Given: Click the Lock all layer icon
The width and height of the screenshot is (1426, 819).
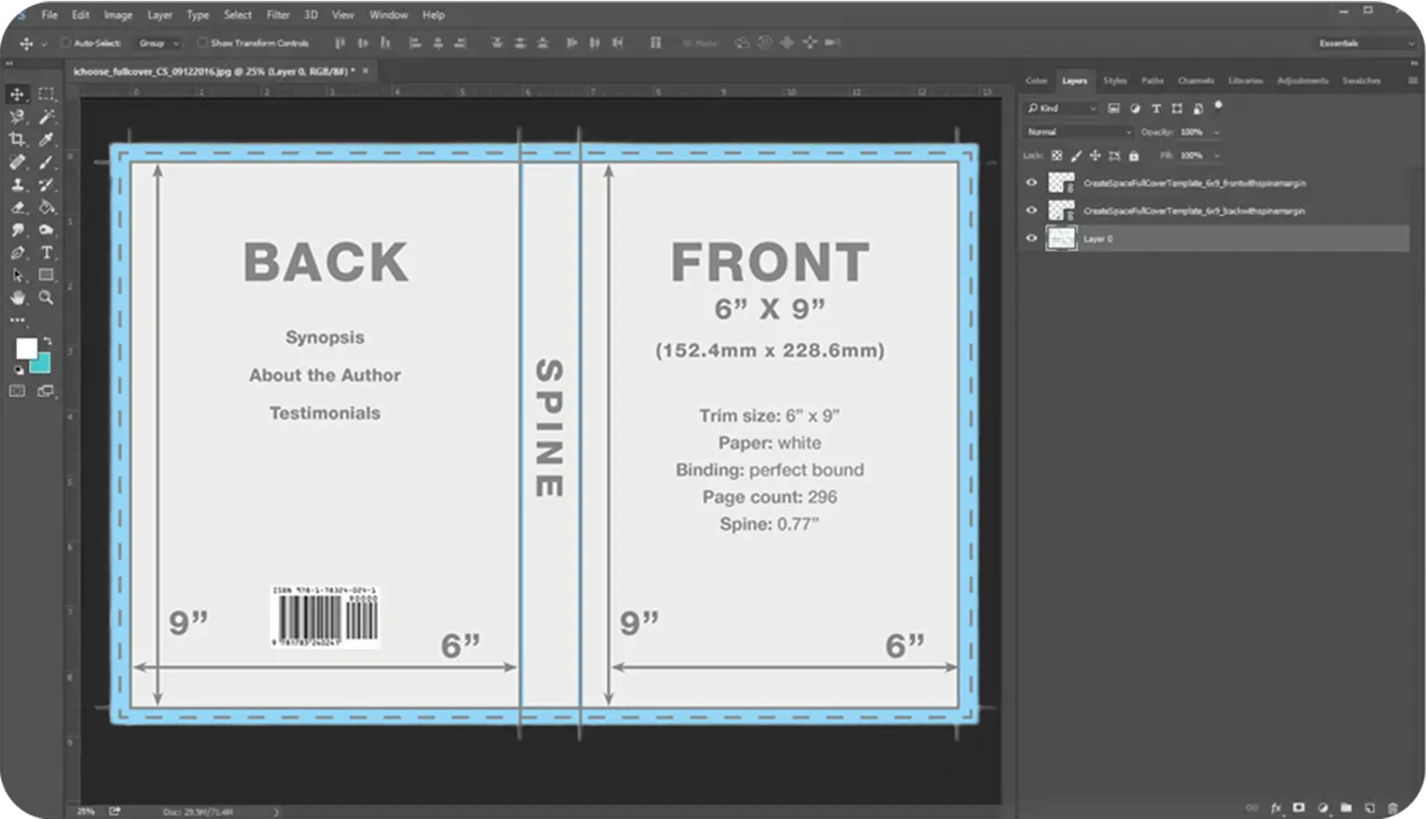Looking at the screenshot, I should tap(1134, 156).
